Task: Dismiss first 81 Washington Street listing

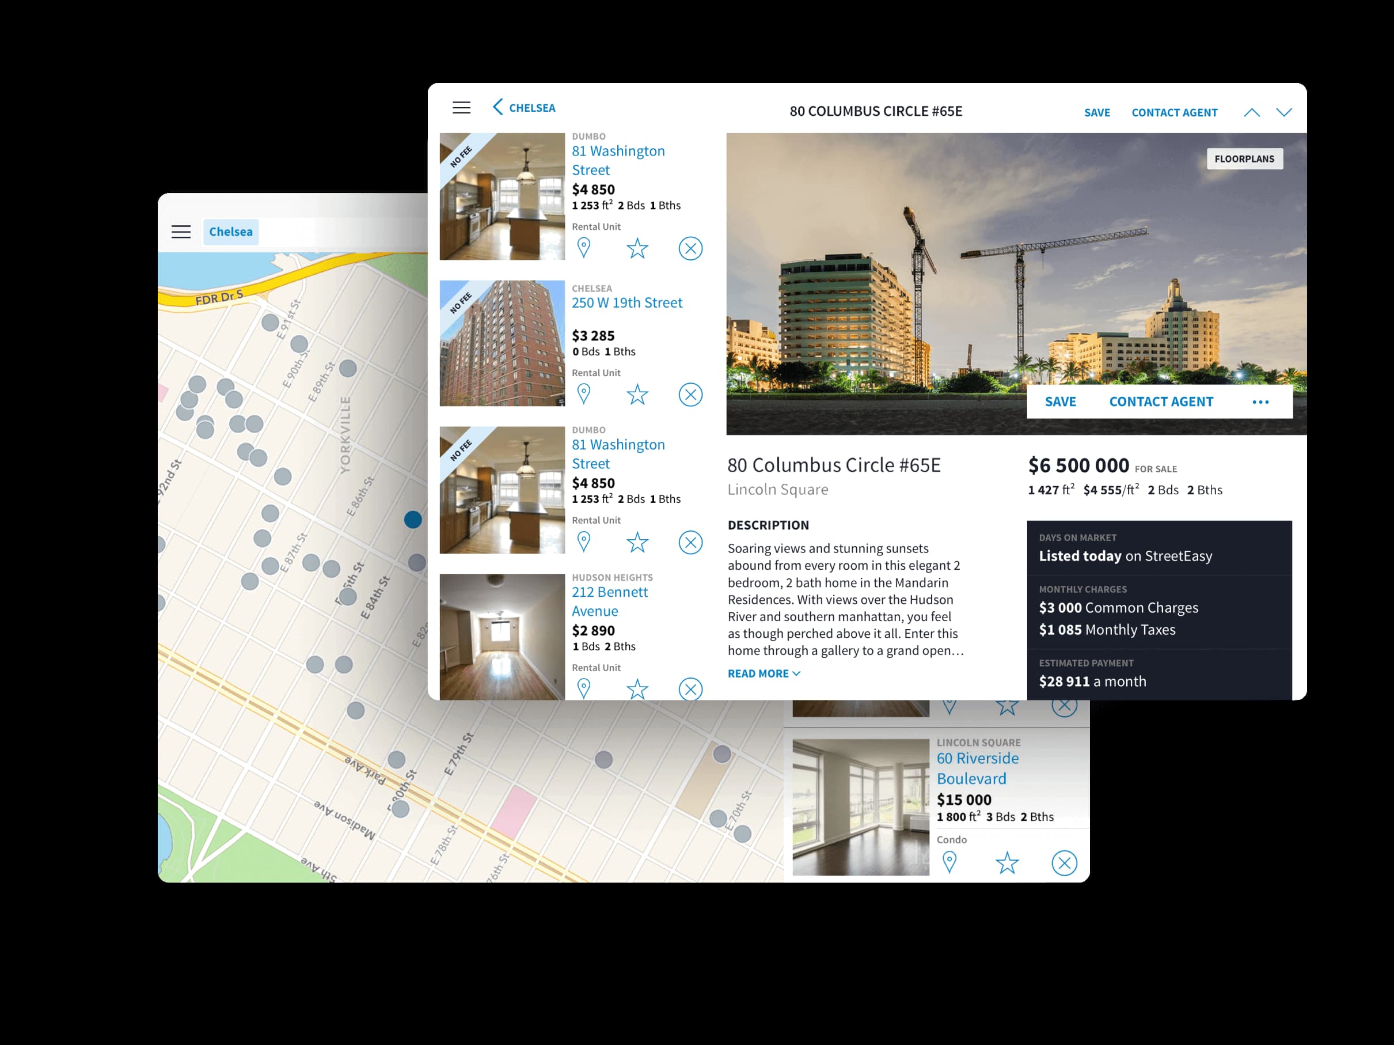Action: 690,248
